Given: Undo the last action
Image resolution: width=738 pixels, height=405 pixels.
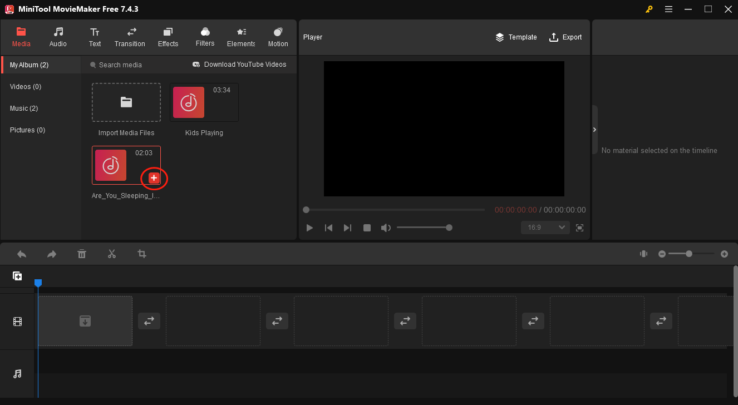Looking at the screenshot, I should (x=22, y=254).
